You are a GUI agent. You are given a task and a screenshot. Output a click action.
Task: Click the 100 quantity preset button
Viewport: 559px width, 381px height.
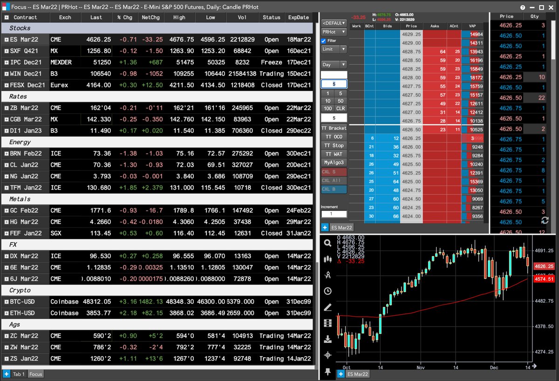(x=327, y=108)
